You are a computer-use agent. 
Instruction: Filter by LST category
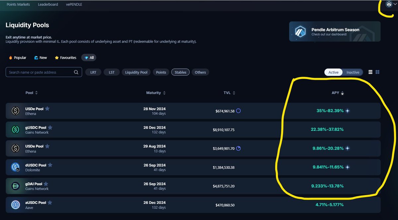tap(112, 72)
